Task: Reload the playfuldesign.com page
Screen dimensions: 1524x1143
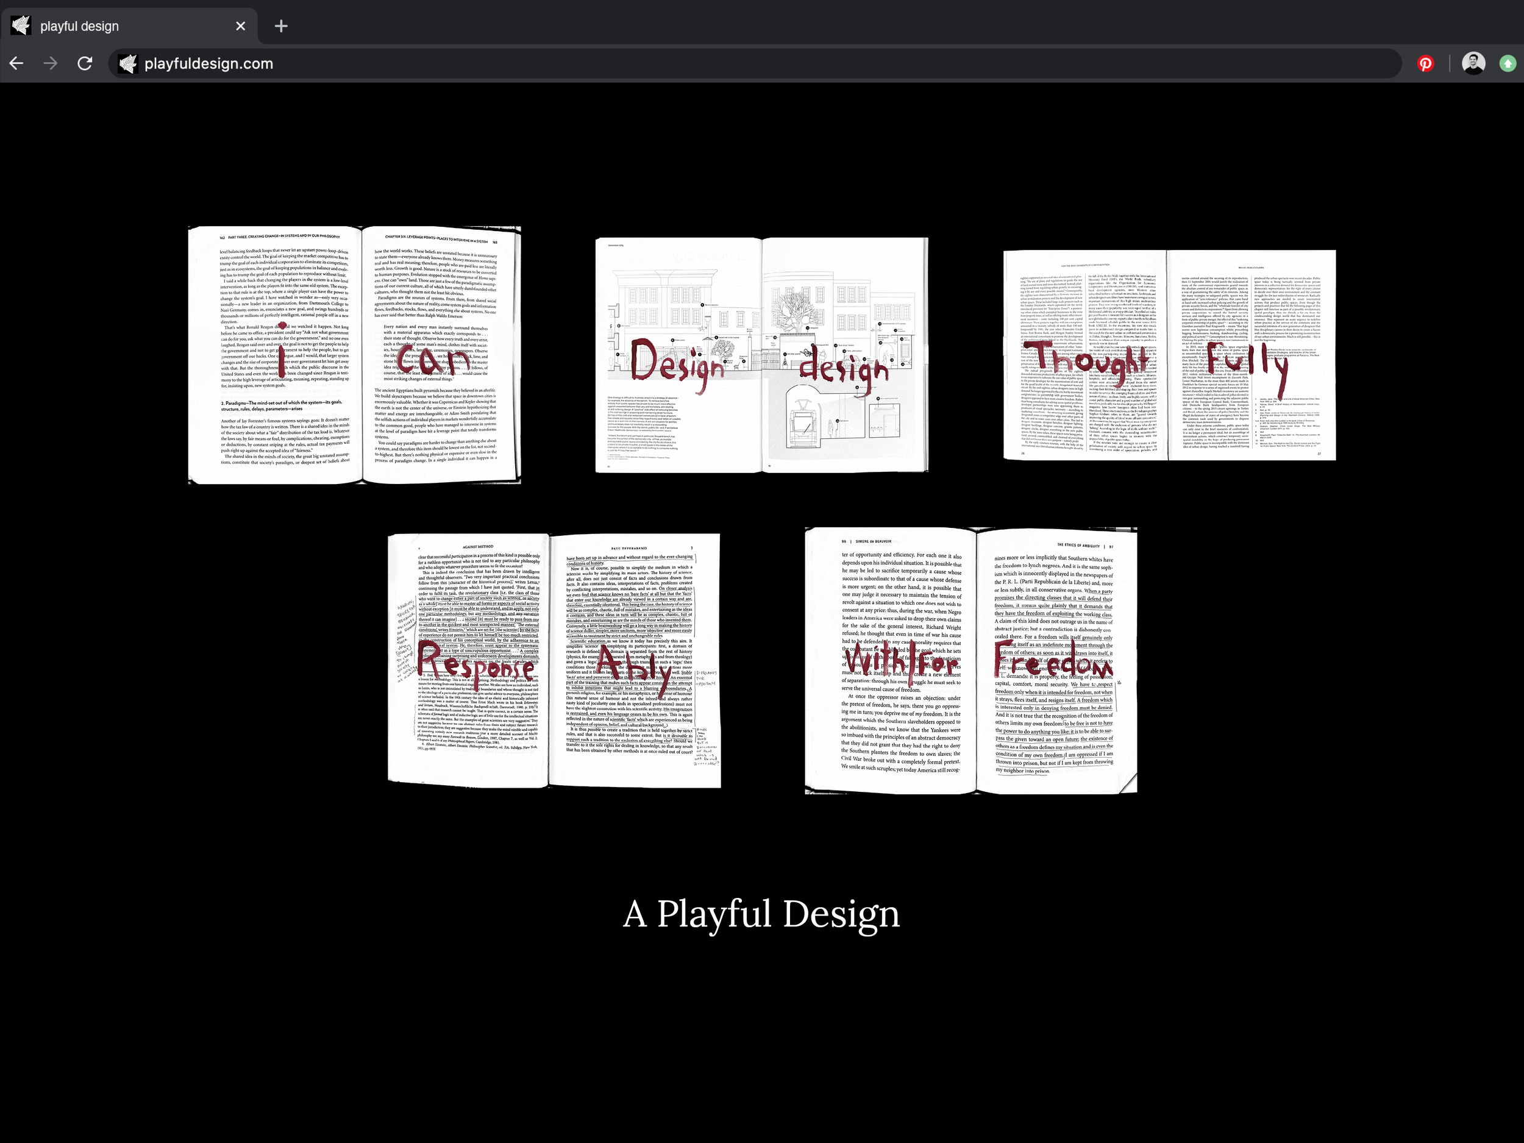Action: 85,63
